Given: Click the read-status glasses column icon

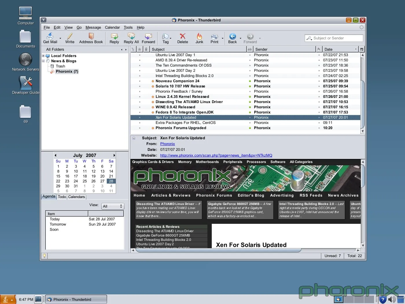Looking at the screenshot, I should [x=250, y=49].
